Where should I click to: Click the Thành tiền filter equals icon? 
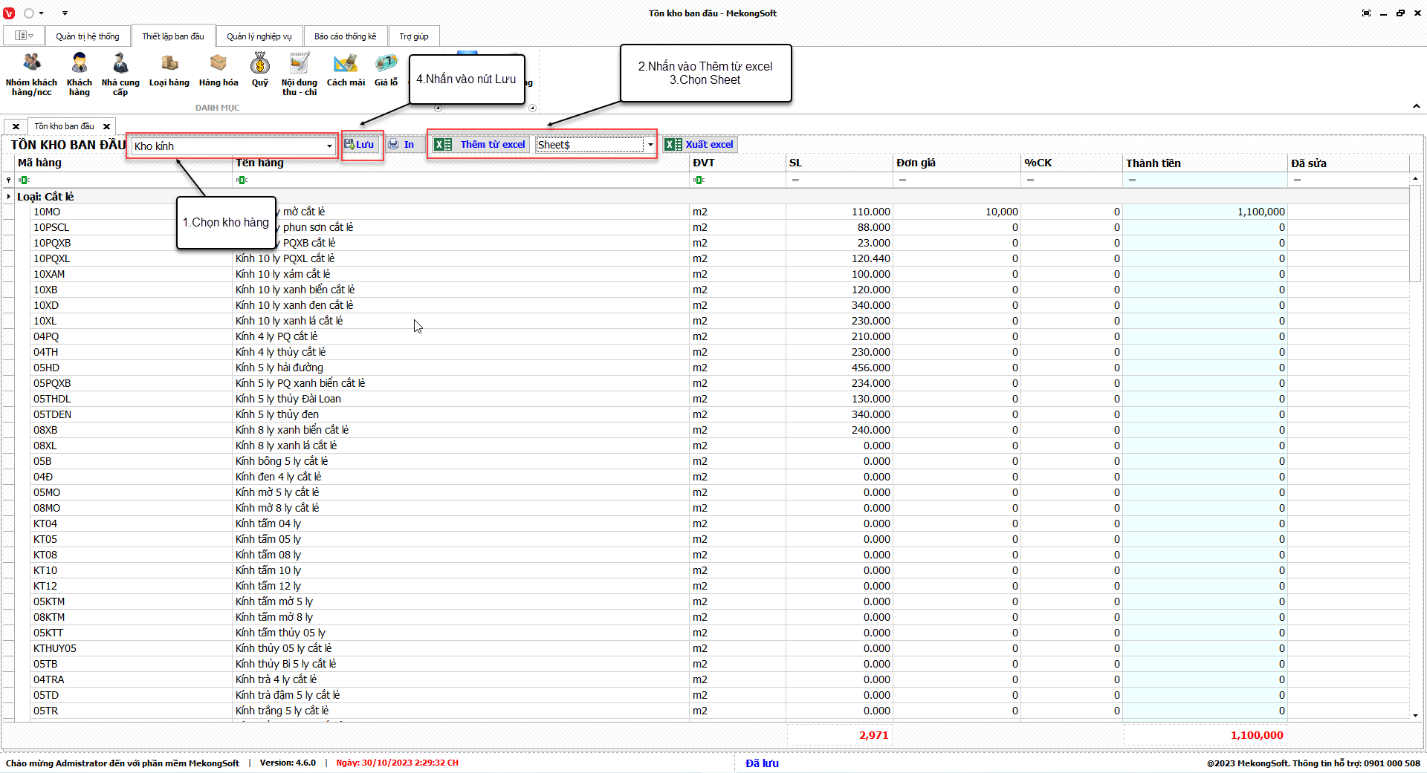tap(1132, 180)
